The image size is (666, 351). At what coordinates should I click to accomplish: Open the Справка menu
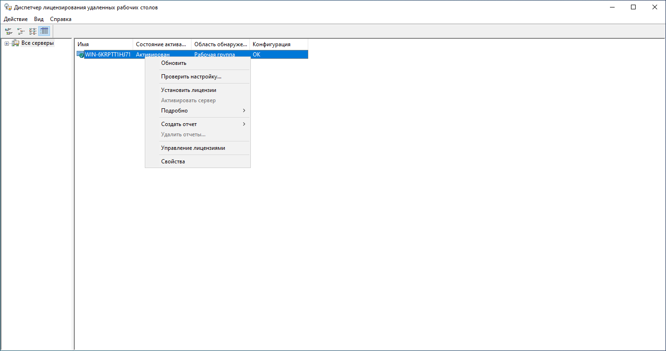[61, 19]
